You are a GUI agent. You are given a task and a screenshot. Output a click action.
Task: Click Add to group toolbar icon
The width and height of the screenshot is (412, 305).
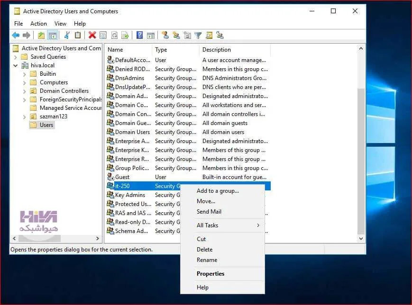pos(220,35)
